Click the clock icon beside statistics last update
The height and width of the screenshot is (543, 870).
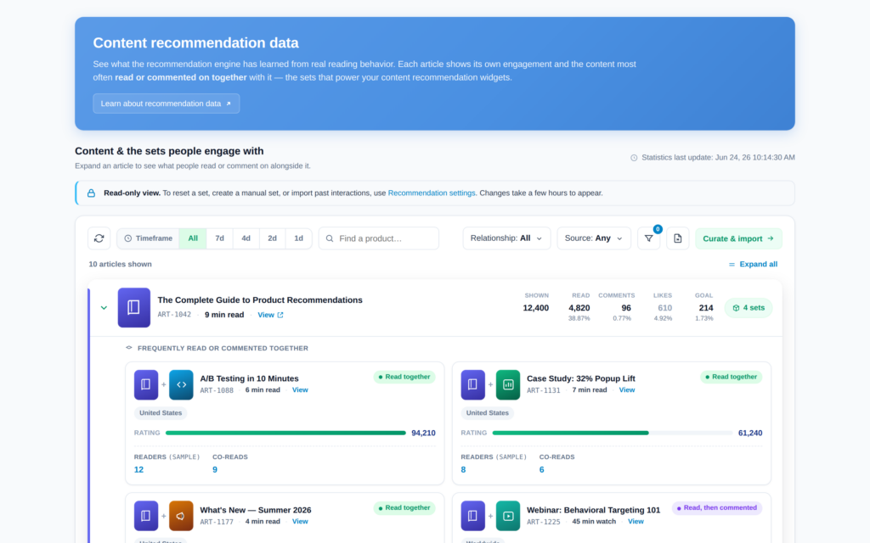tap(634, 158)
